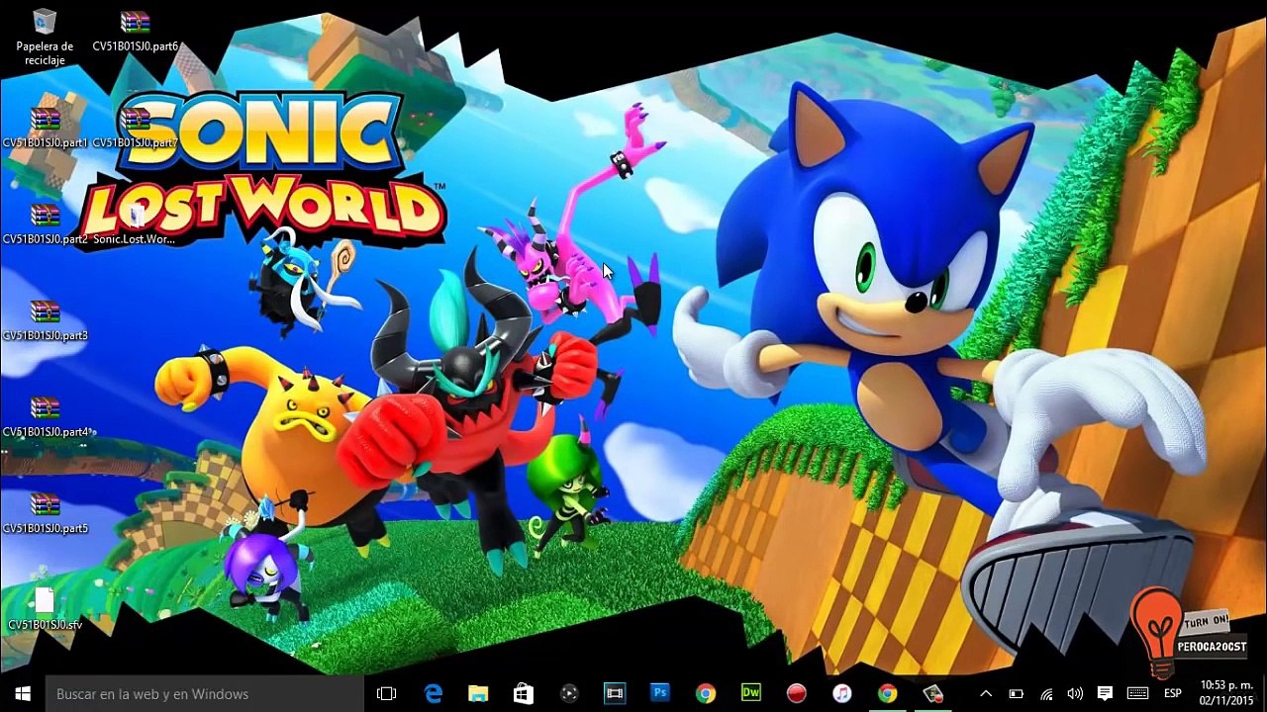Select the CV51B01SJ0.part2 archive

point(46,224)
